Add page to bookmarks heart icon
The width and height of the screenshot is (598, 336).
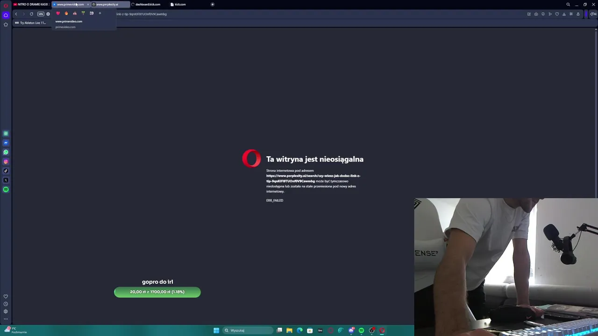(557, 14)
